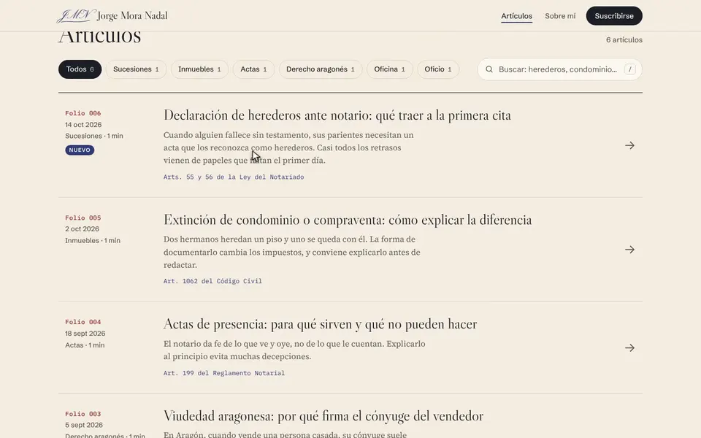
Task: Filter by Oficio category
Action: pos(438,69)
